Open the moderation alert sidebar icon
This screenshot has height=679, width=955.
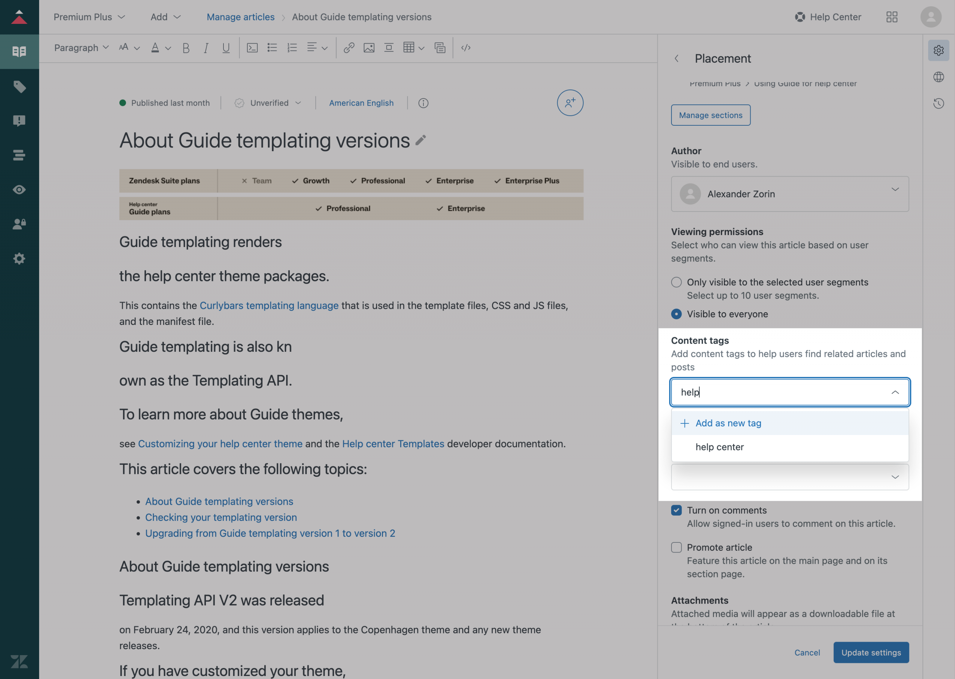pyautogui.click(x=19, y=121)
